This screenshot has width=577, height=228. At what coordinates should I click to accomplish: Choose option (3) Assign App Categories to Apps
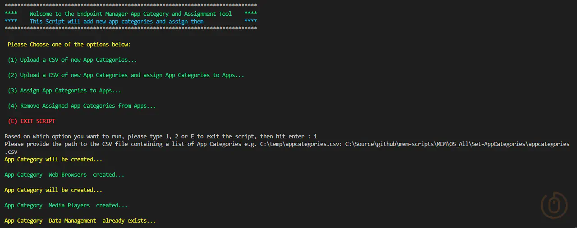[x=64, y=91]
